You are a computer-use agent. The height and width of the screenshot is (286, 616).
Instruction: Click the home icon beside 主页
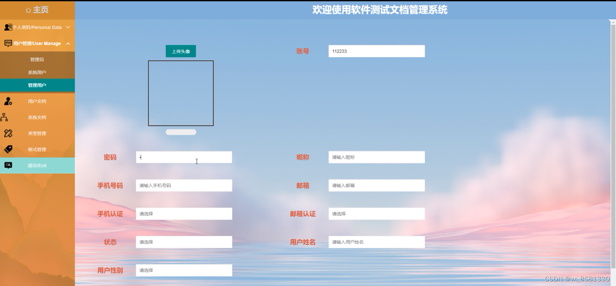pyautogui.click(x=28, y=10)
